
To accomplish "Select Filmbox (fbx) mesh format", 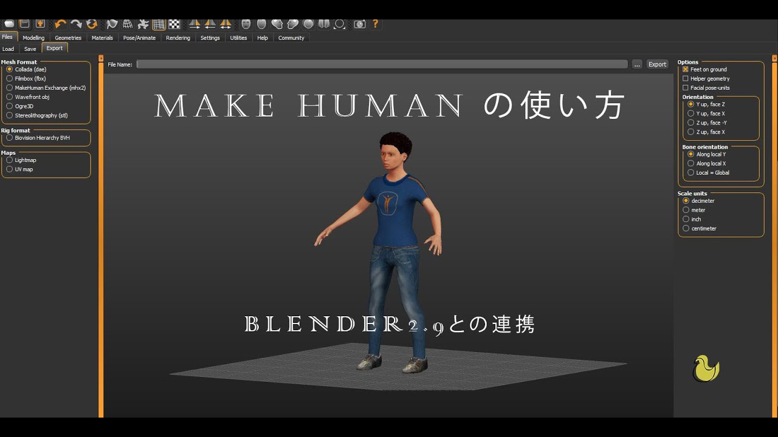I will (26, 78).
